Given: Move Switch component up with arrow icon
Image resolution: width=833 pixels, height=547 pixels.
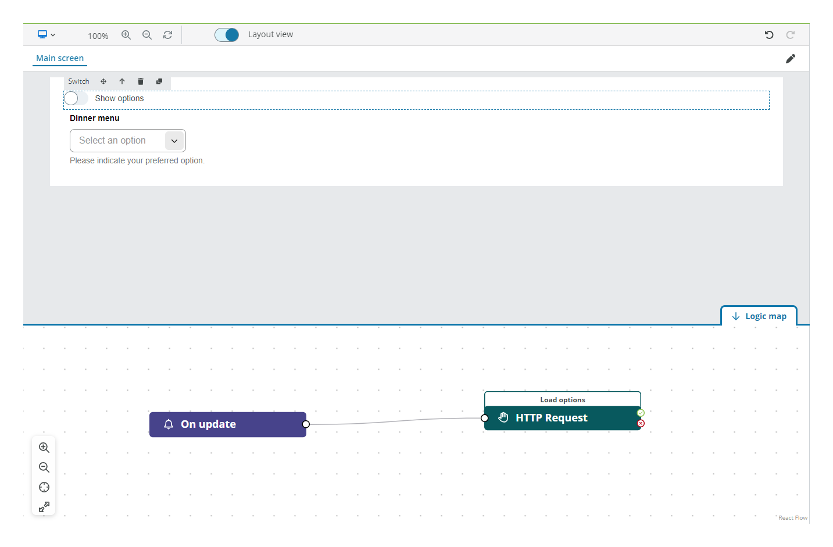Looking at the screenshot, I should coord(122,81).
